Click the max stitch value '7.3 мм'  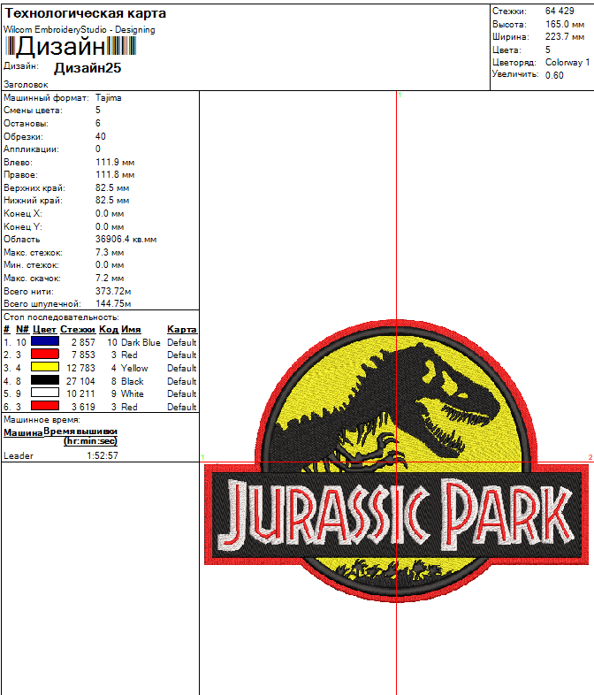click(110, 252)
